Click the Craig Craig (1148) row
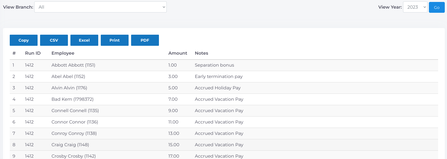 click(70, 145)
